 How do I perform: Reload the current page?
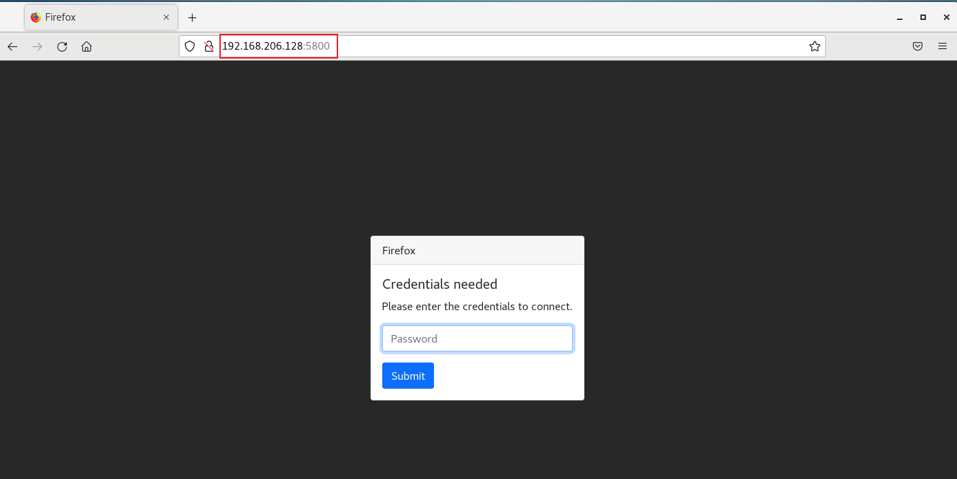[x=62, y=47]
